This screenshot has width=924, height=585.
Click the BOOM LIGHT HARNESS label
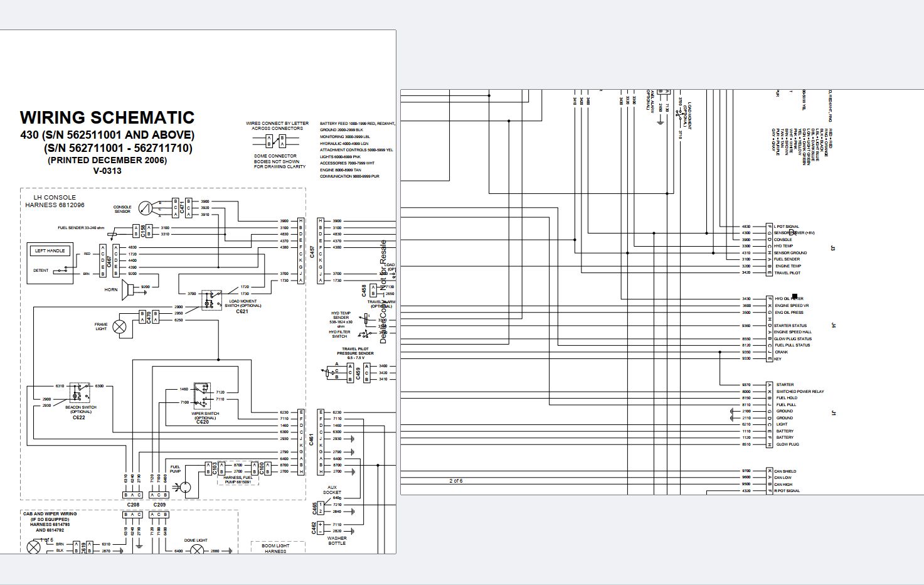(x=275, y=549)
